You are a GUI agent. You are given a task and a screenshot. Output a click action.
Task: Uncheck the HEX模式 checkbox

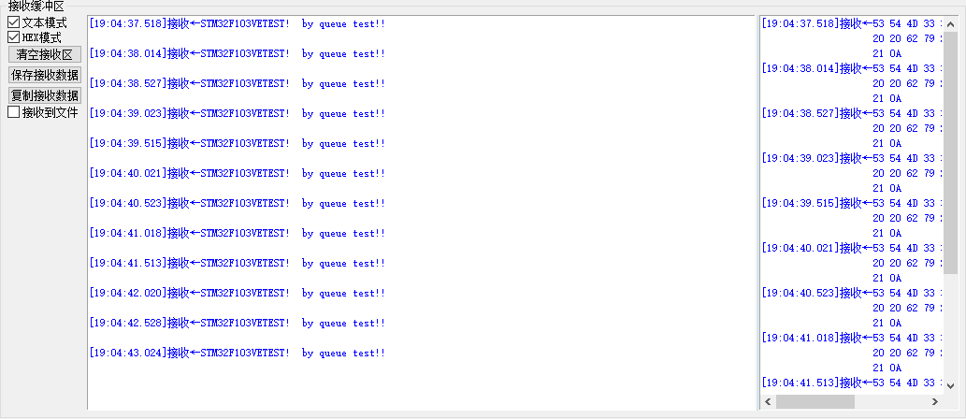[x=14, y=38]
